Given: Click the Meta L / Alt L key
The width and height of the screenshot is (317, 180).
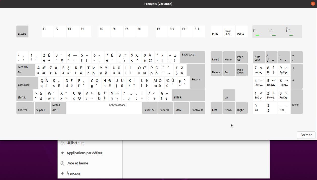Looking at the screenshot, I should coord(59,108).
